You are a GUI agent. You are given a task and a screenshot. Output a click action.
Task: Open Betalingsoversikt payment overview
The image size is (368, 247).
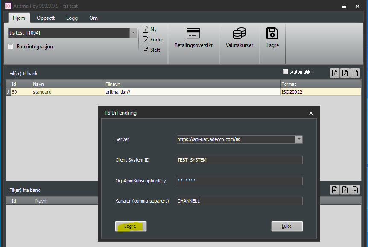[x=193, y=38]
